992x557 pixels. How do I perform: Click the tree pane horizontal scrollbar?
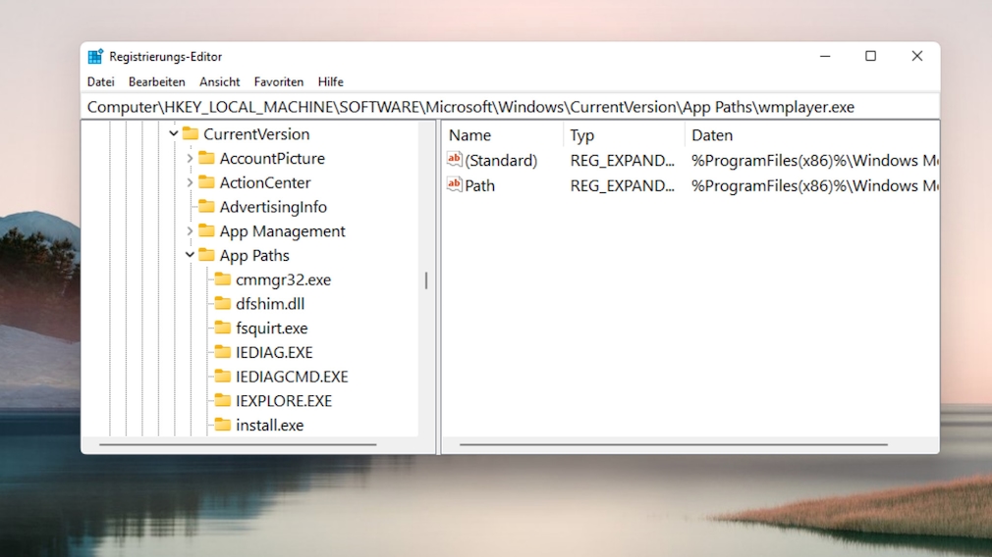[x=238, y=444]
